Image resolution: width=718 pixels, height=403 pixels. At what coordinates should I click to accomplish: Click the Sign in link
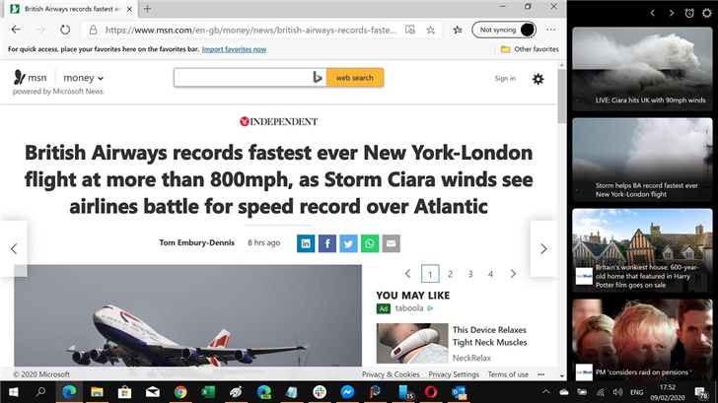[505, 78]
